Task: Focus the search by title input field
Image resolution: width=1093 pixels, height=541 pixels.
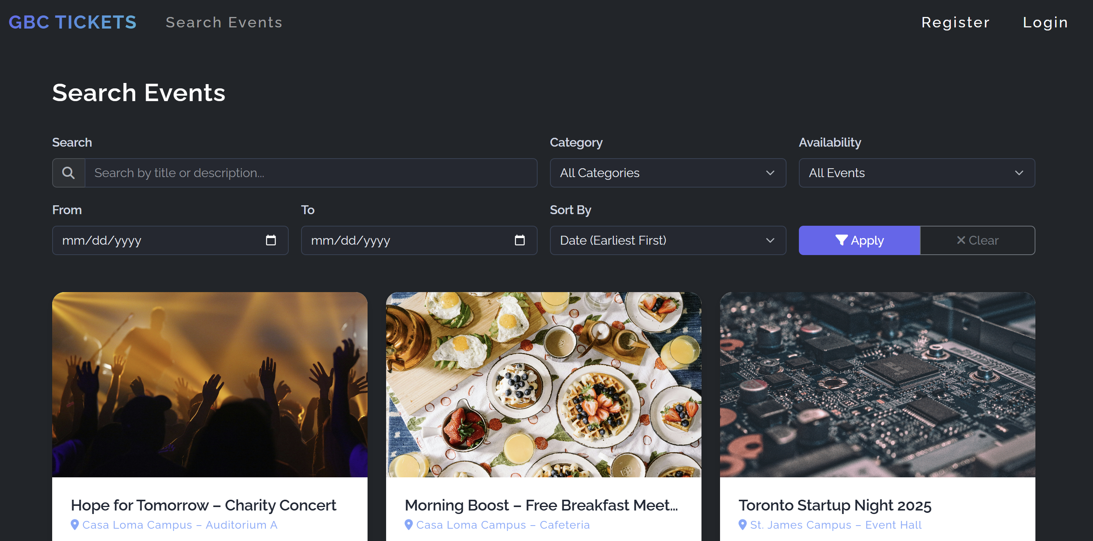Action: point(311,173)
